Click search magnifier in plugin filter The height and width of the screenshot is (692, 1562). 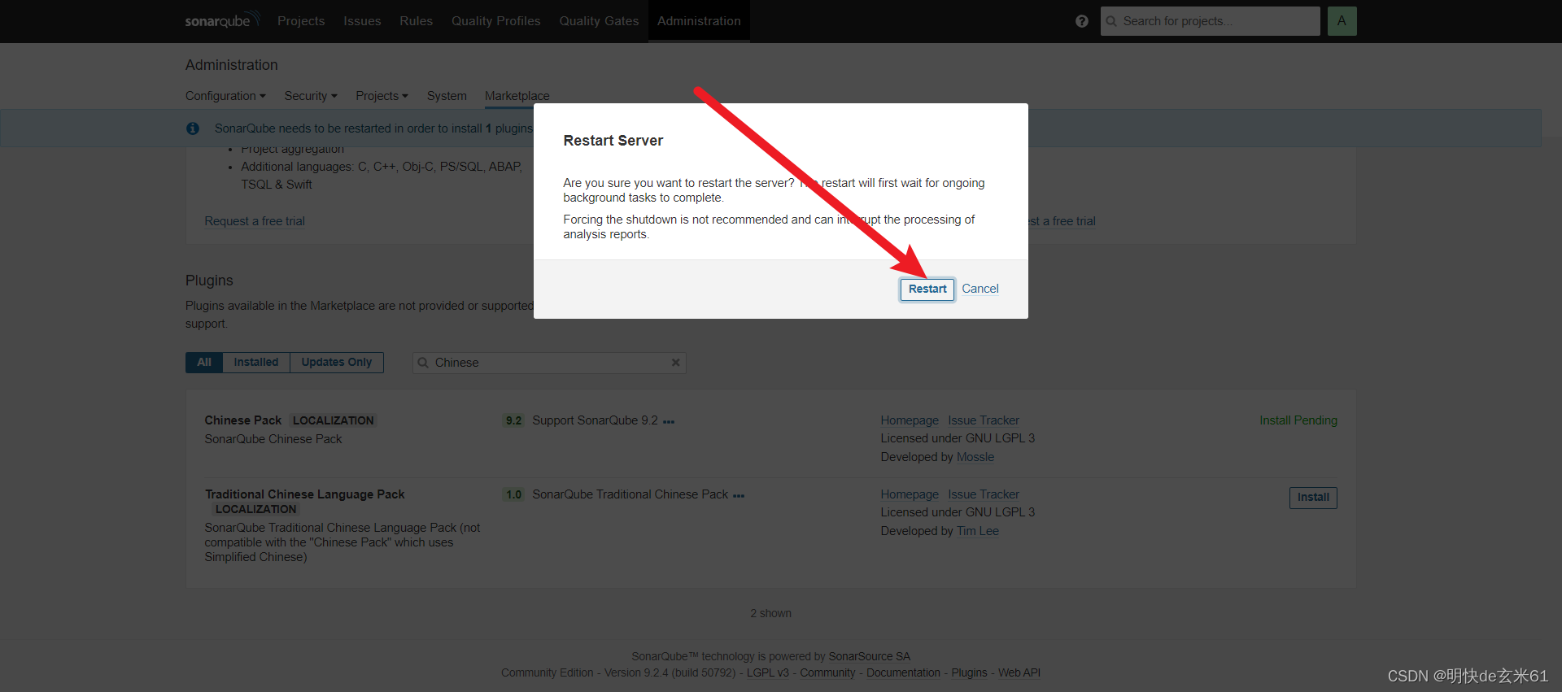click(423, 363)
